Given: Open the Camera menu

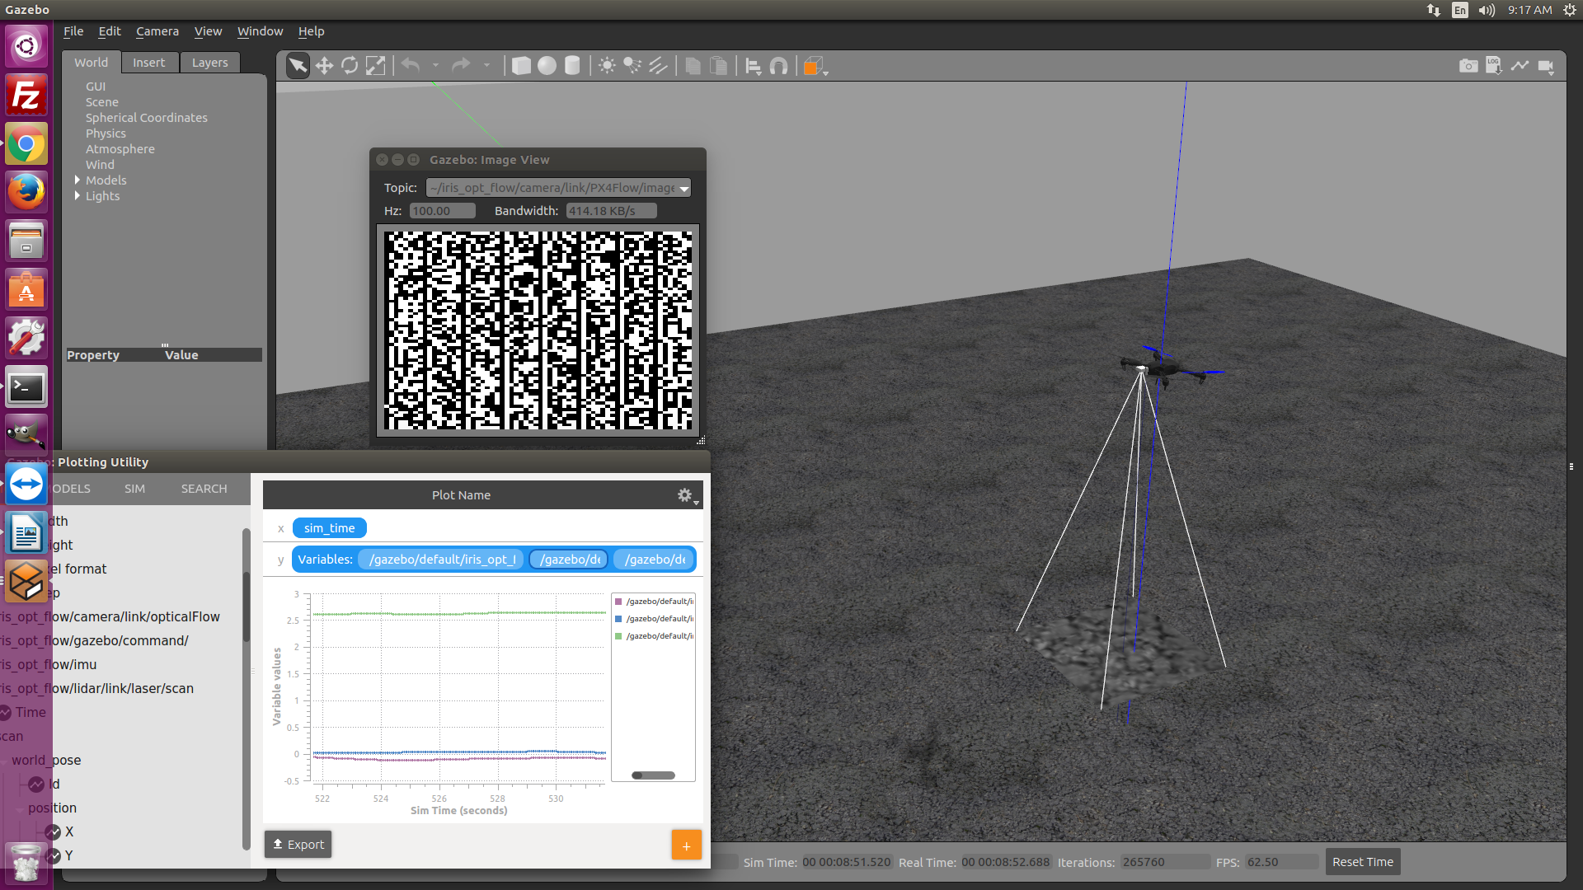Looking at the screenshot, I should [x=157, y=31].
